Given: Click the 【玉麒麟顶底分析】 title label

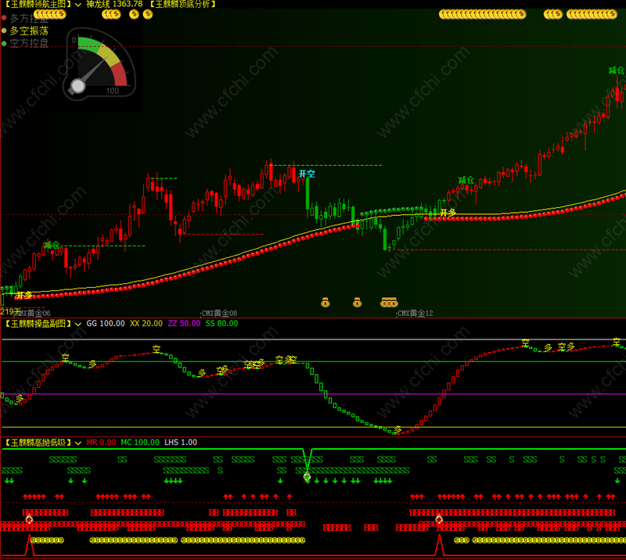Looking at the screenshot, I should click(x=183, y=5).
